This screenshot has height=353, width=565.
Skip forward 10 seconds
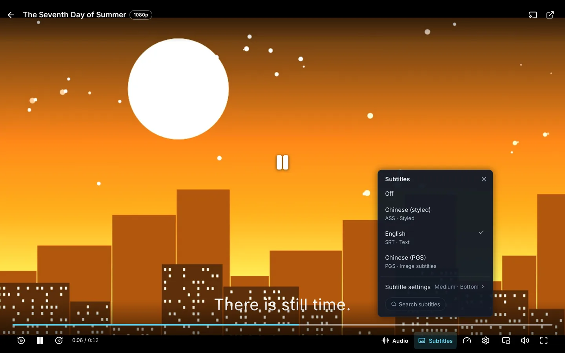(59, 340)
